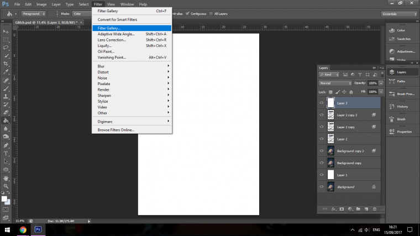Hide Layer 2 copy 2 visibility

[x=322, y=114]
